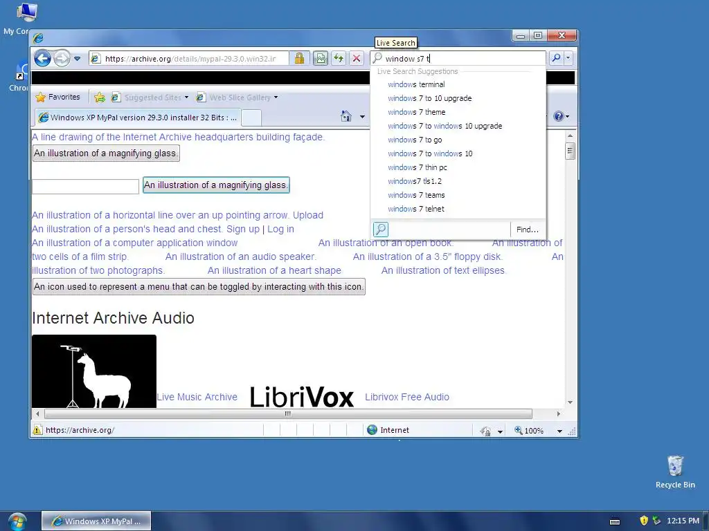Screen dimensions: 709x531
Task: Click the browser Back arrow button
Action: pyautogui.click(x=42, y=58)
